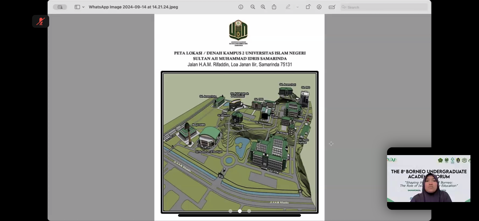Toggle the Preview sidebar view button
Image resolution: width=479 pixels, height=221 pixels.
coord(77,7)
